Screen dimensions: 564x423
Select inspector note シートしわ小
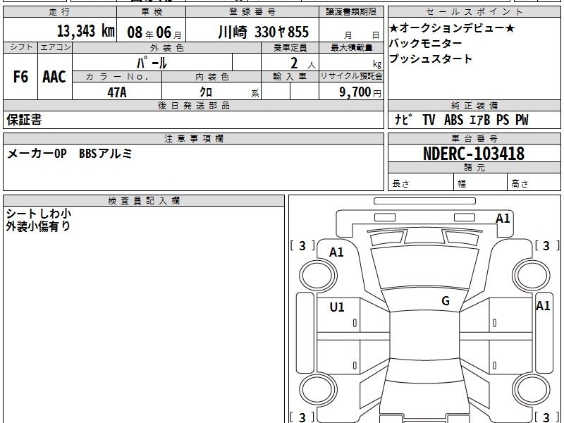tap(39, 214)
